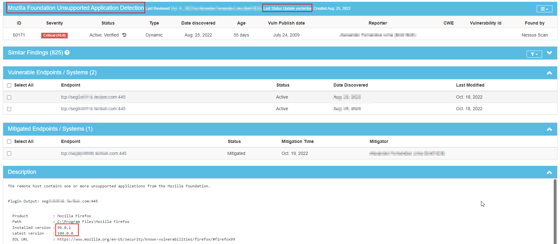This screenshot has height=244, width=560.
Task: Click the second vulnerable tcp endpoint link
Action: pyautogui.click(x=93, y=109)
